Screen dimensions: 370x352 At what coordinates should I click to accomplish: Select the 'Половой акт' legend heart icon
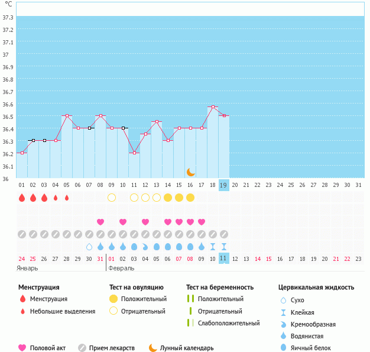pos(22,348)
